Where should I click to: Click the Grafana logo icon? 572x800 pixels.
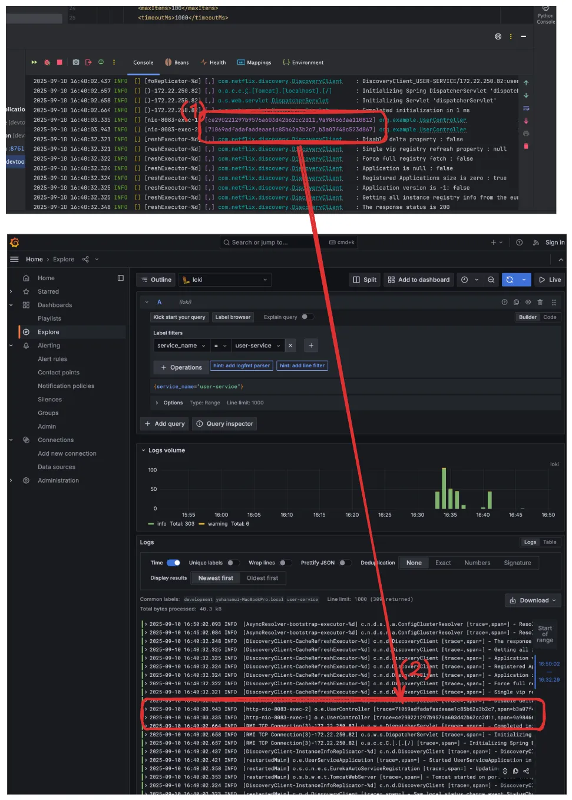15,243
